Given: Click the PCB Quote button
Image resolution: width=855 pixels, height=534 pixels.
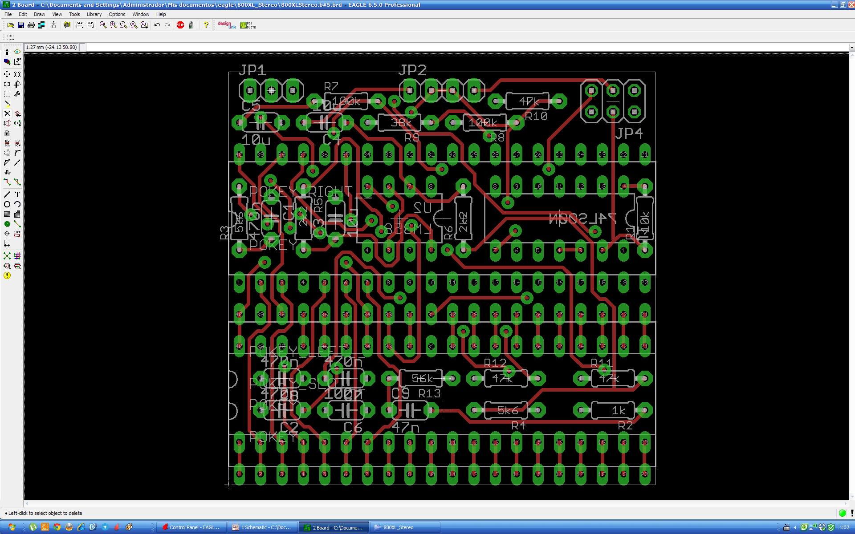Looking at the screenshot, I should click(248, 25).
